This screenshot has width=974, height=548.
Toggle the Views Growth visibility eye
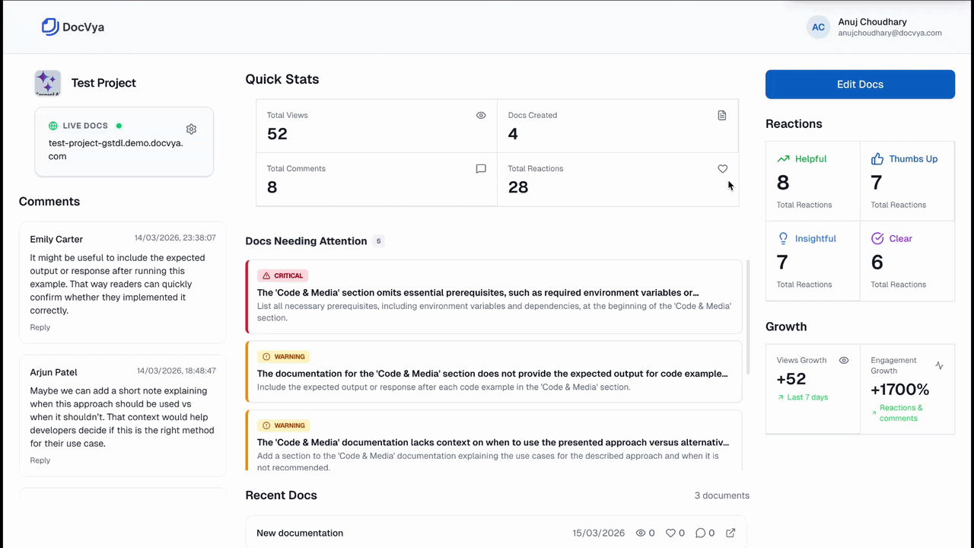point(843,360)
